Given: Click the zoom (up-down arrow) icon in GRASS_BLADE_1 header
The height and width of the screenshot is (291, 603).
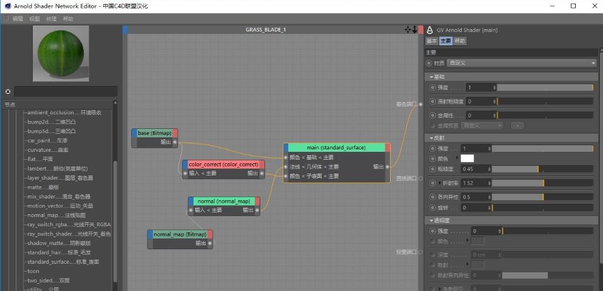Looking at the screenshot, I should pos(414,30).
